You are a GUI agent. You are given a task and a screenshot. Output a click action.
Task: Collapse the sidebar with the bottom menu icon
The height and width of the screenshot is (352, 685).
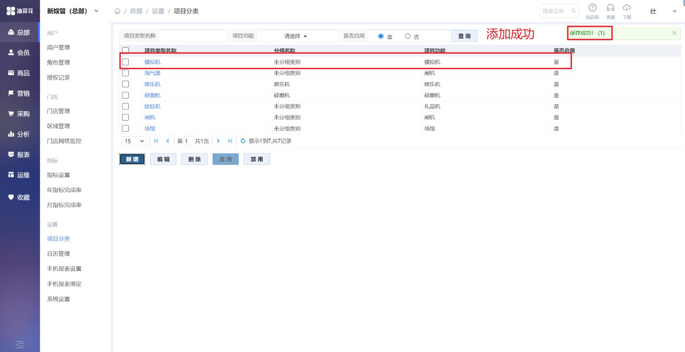tap(20, 344)
